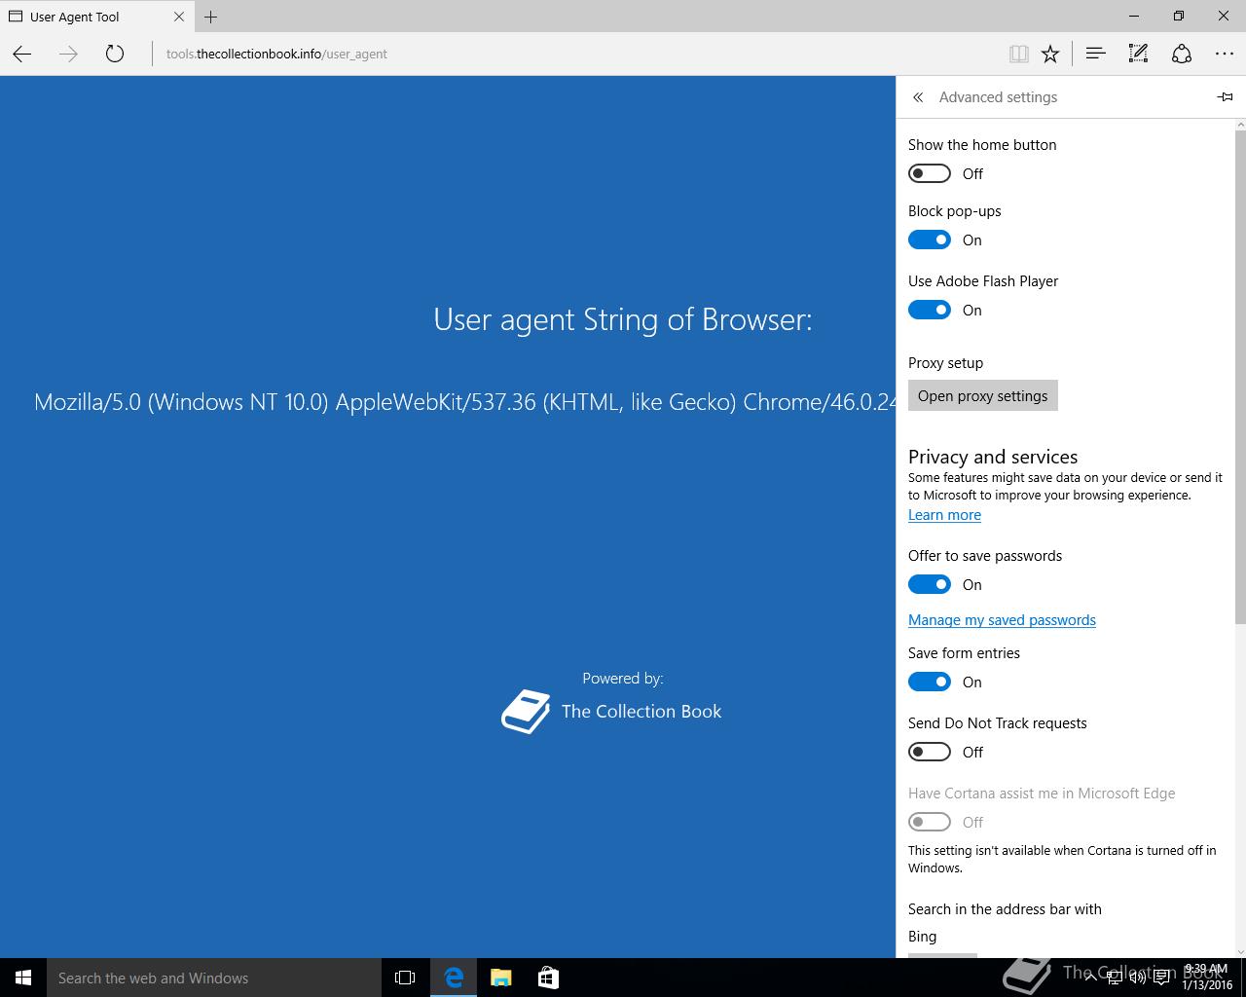Open File Explorer from the taskbar

501,978
